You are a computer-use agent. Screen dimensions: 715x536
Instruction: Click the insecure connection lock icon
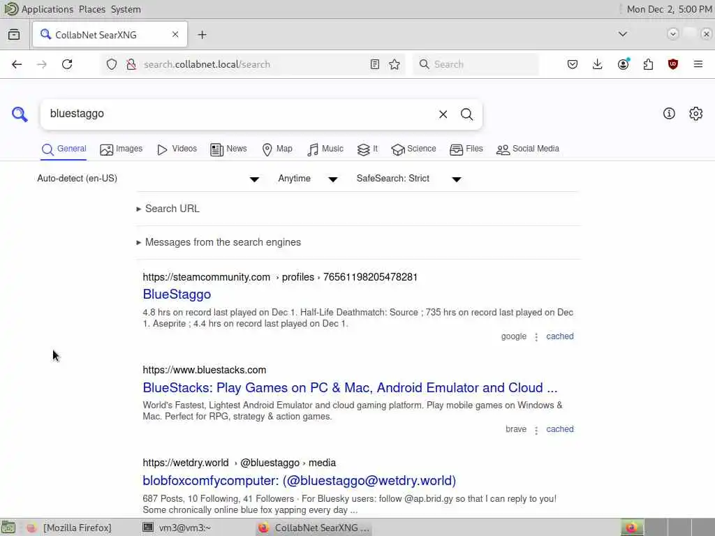pyautogui.click(x=131, y=64)
